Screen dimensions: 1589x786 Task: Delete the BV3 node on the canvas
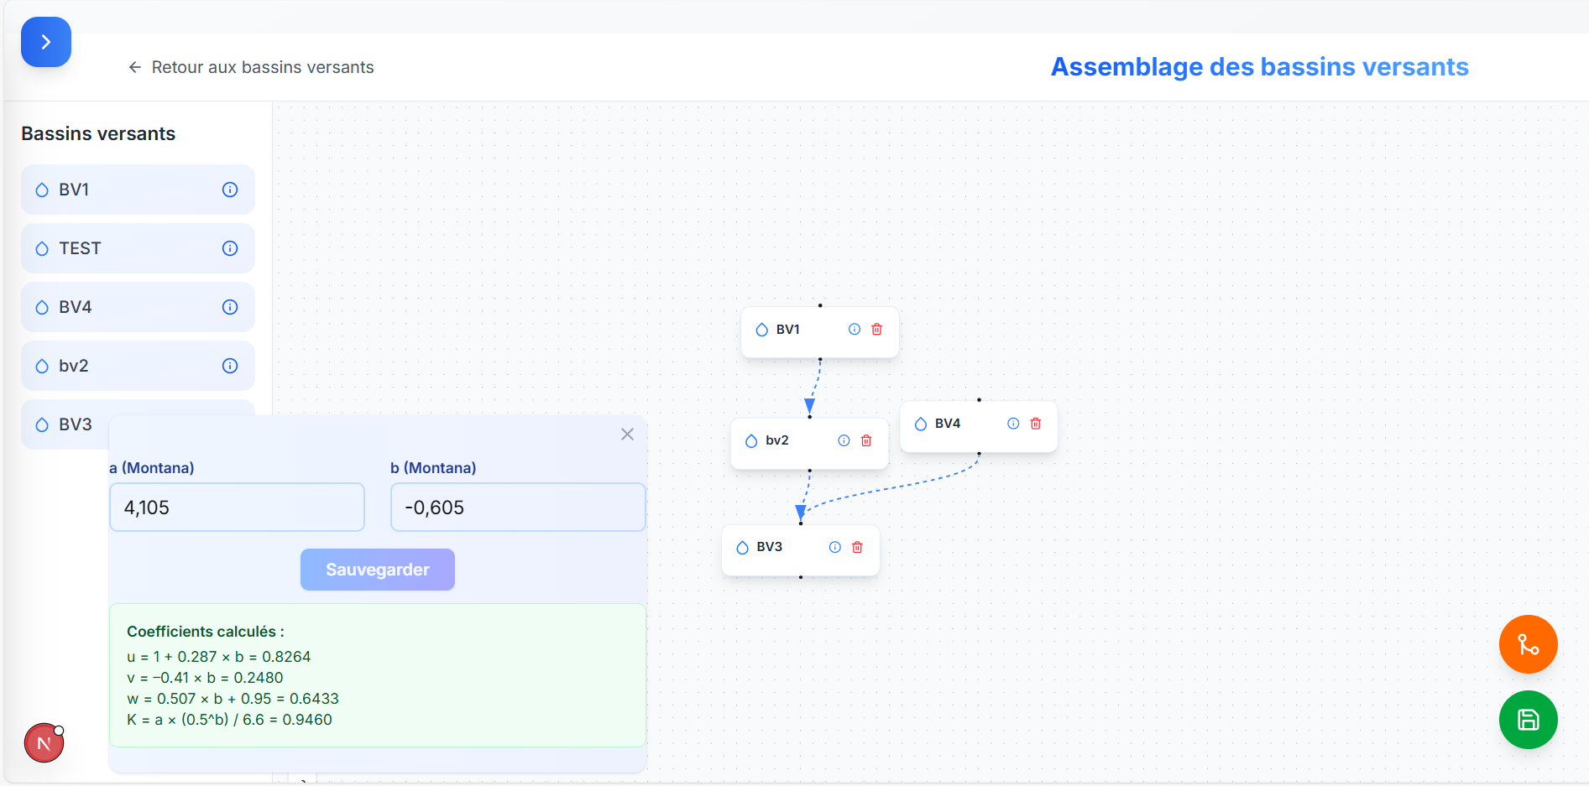857,548
